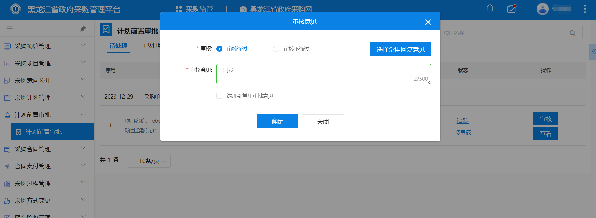Viewport: 596px width, 218px height.
Task: Switch to the 待处理 tab
Action: coord(118,46)
